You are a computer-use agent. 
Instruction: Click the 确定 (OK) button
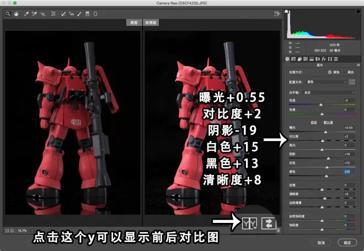click(x=347, y=243)
